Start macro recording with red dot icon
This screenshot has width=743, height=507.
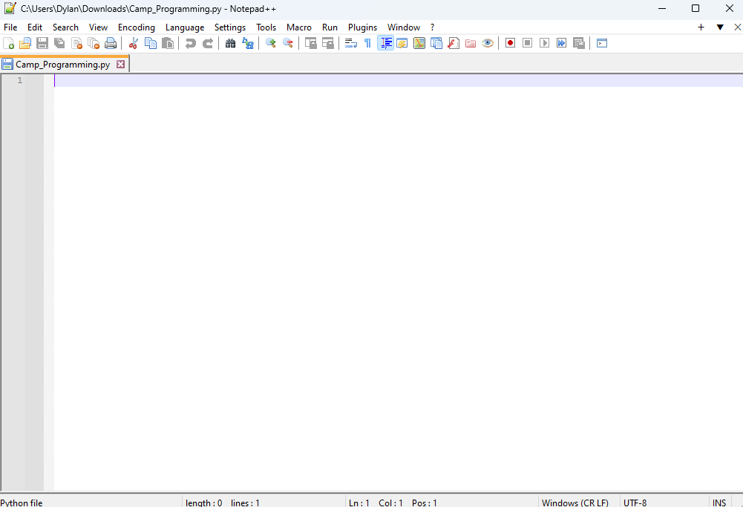(x=510, y=43)
